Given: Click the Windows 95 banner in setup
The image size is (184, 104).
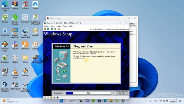Looking at the screenshot, I should pyautogui.click(x=62, y=47).
